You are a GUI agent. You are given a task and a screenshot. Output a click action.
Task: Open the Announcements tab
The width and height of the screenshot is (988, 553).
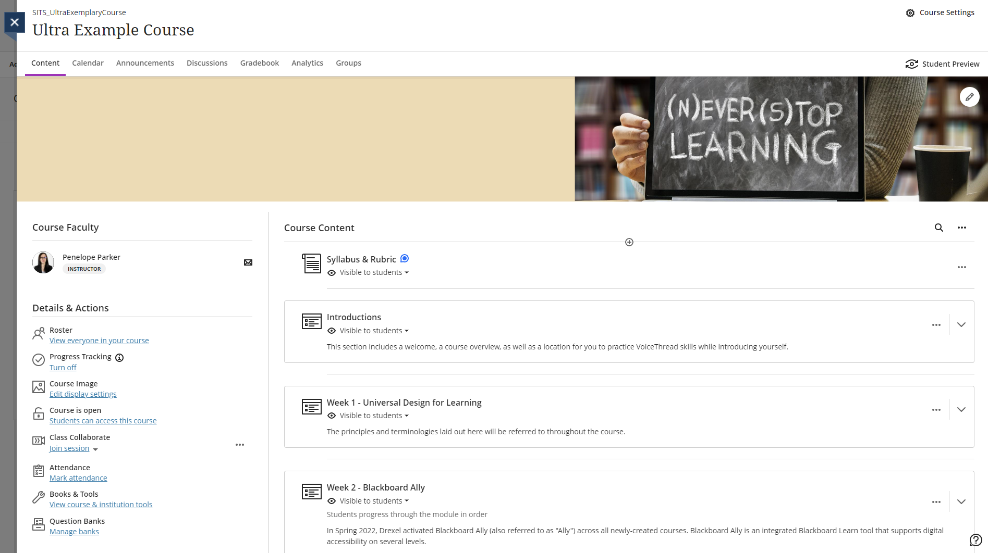click(x=145, y=63)
